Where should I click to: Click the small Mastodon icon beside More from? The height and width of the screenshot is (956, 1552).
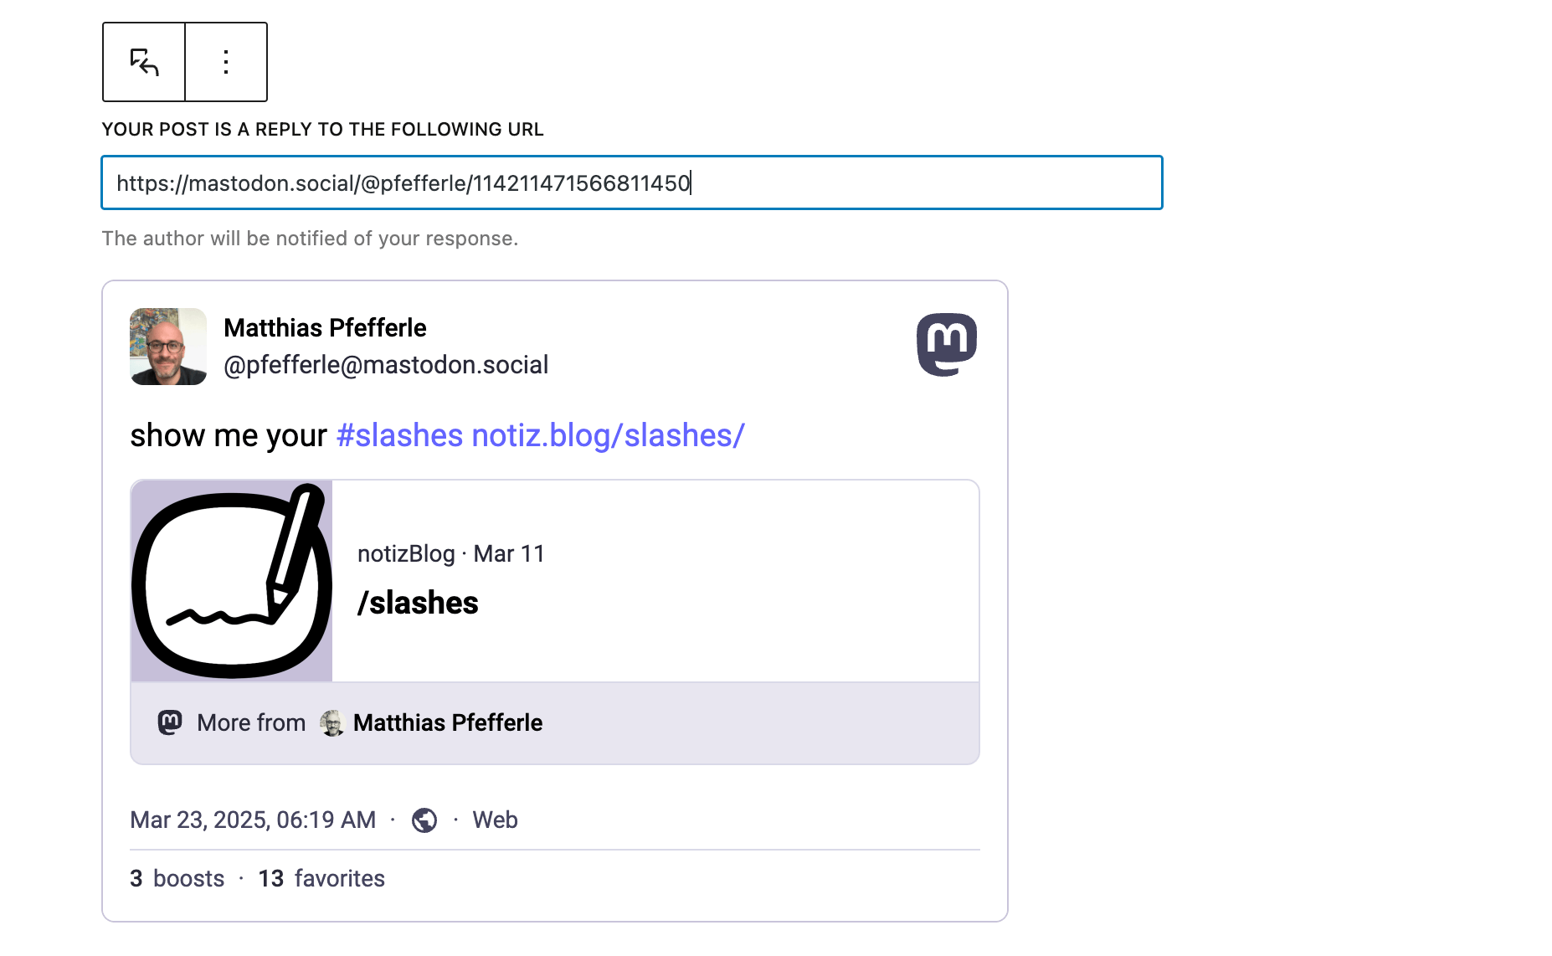click(x=170, y=722)
